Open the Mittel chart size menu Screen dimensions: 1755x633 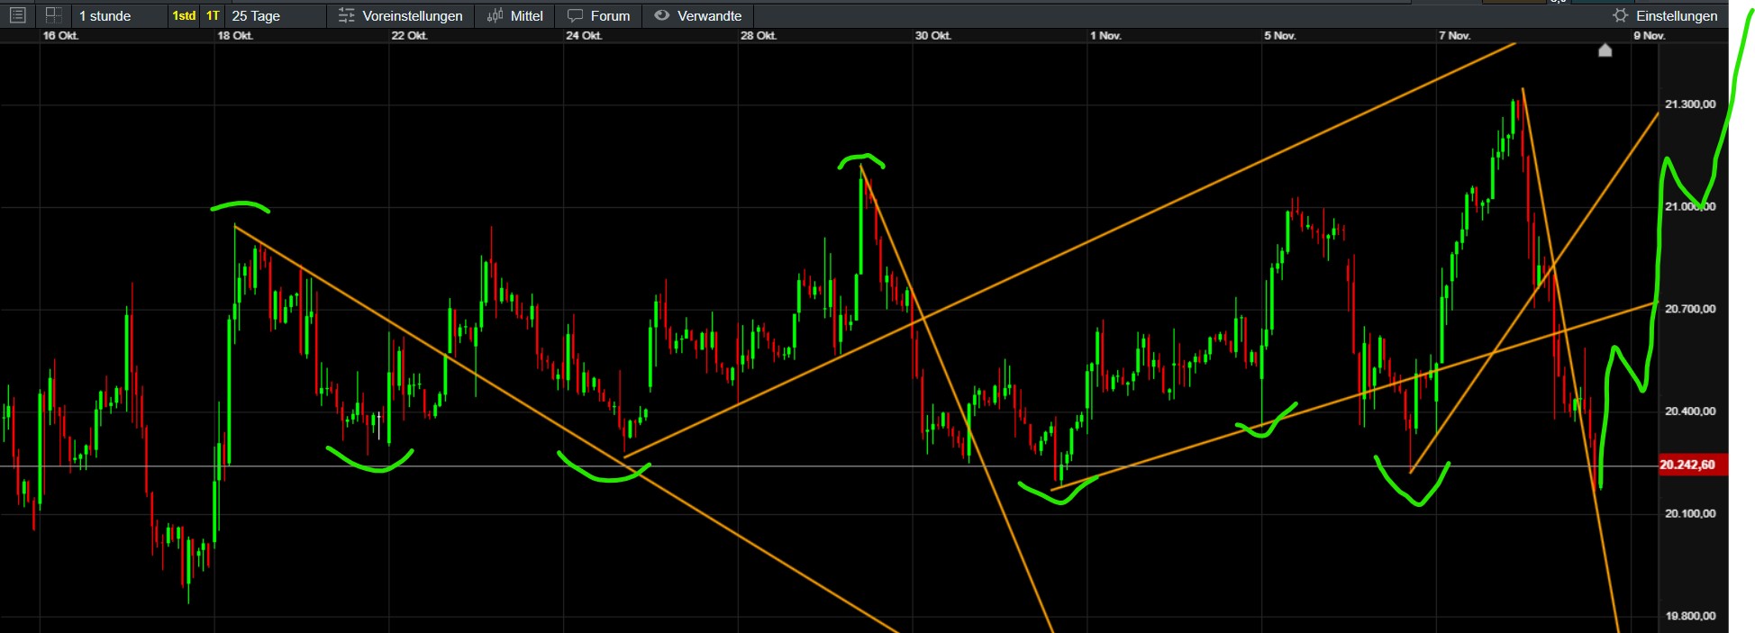(x=526, y=15)
